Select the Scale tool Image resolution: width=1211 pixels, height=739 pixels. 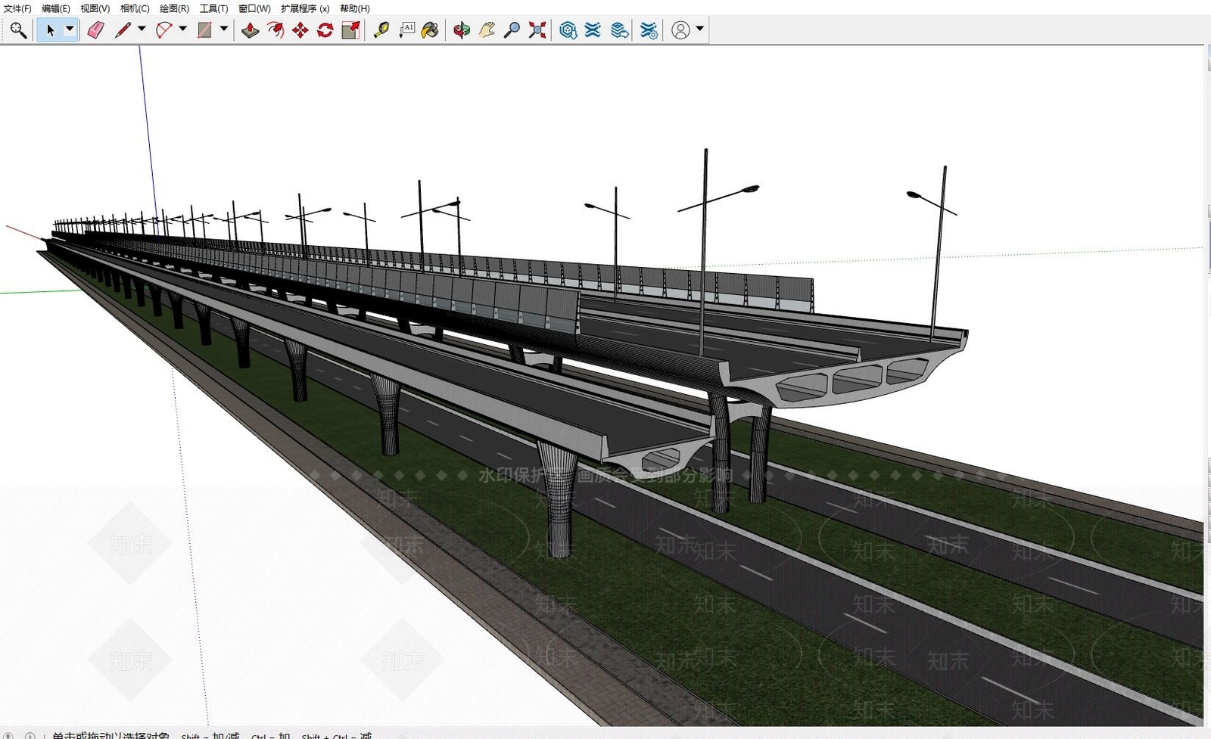coord(350,30)
